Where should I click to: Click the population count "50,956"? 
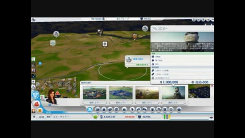click(x=146, y=117)
